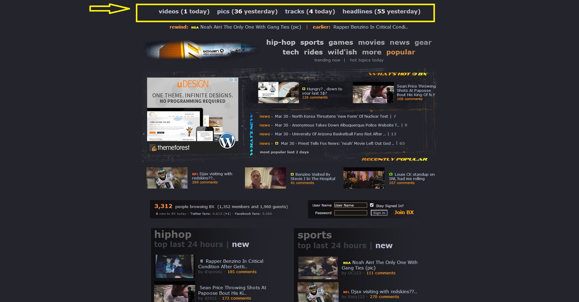Viewport: 579px width, 302px height.
Task: Open news 'University Of Arizona Basketball Fans Riot'
Action: click(x=330, y=134)
